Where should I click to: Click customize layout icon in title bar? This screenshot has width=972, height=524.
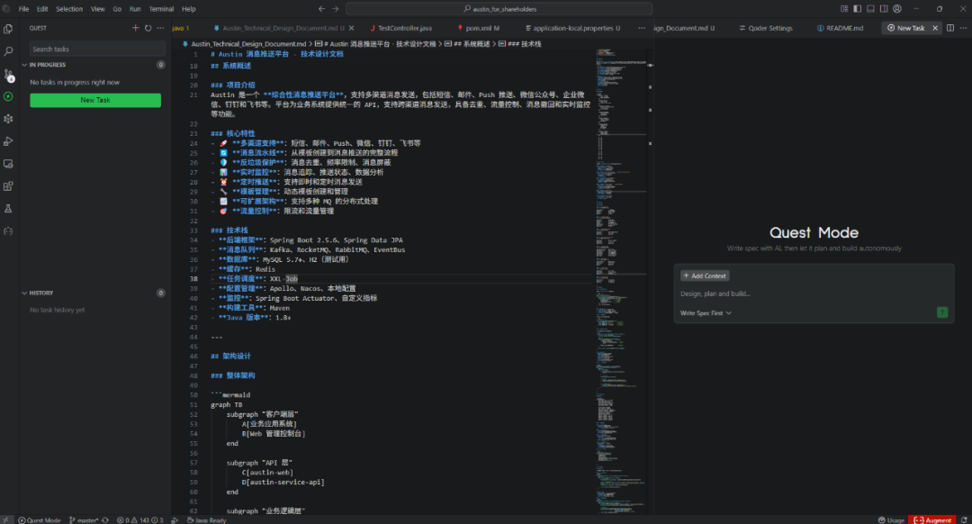click(x=843, y=9)
